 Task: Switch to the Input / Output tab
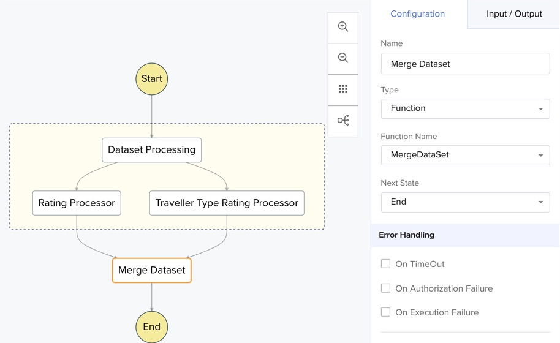[514, 14]
